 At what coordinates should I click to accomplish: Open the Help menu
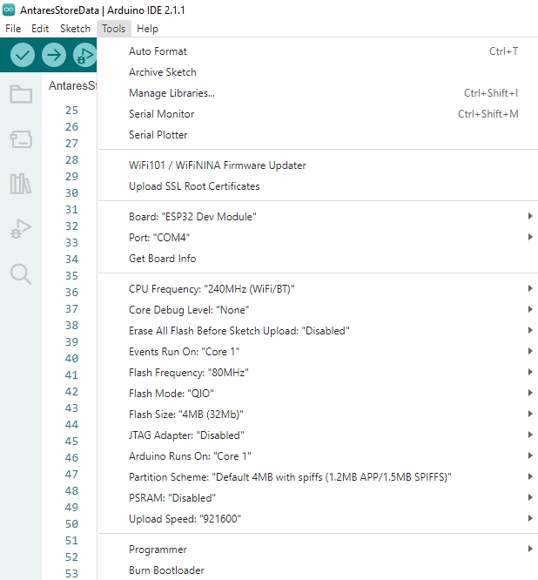coord(147,29)
